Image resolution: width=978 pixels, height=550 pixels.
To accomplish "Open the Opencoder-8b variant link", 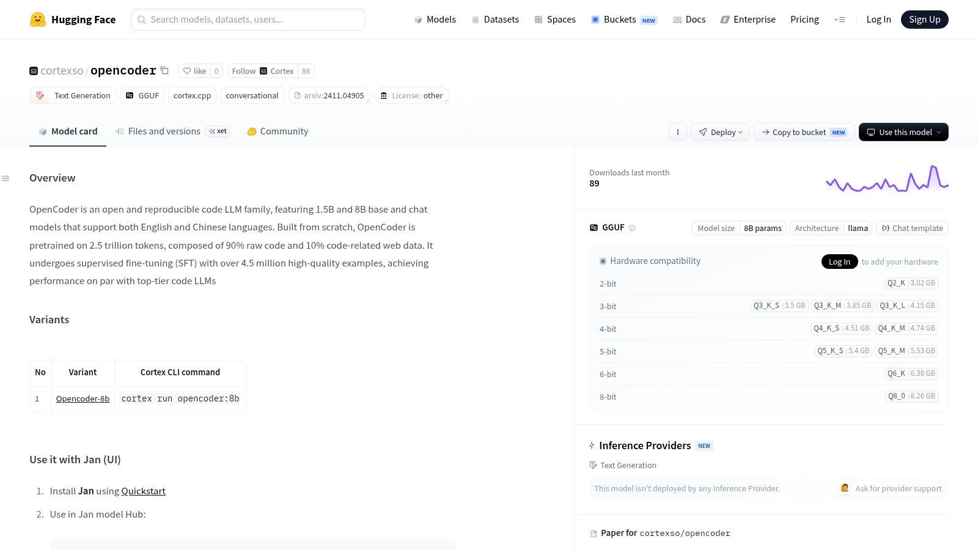I will [83, 399].
